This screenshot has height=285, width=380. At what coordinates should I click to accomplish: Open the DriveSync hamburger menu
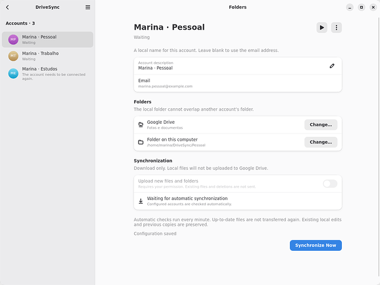[x=88, y=7]
